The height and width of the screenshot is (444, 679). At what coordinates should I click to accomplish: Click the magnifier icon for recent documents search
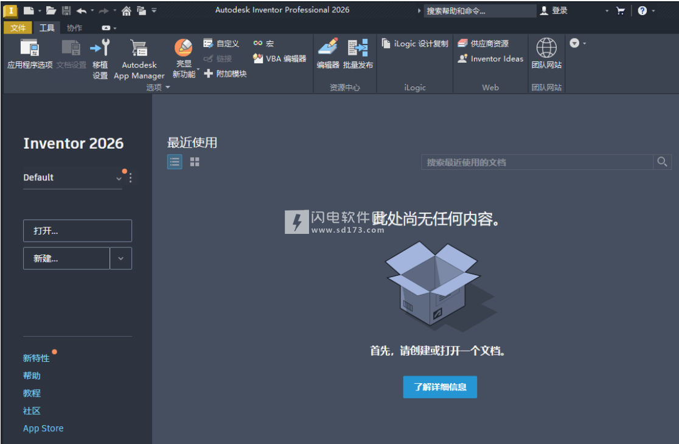point(662,162)
